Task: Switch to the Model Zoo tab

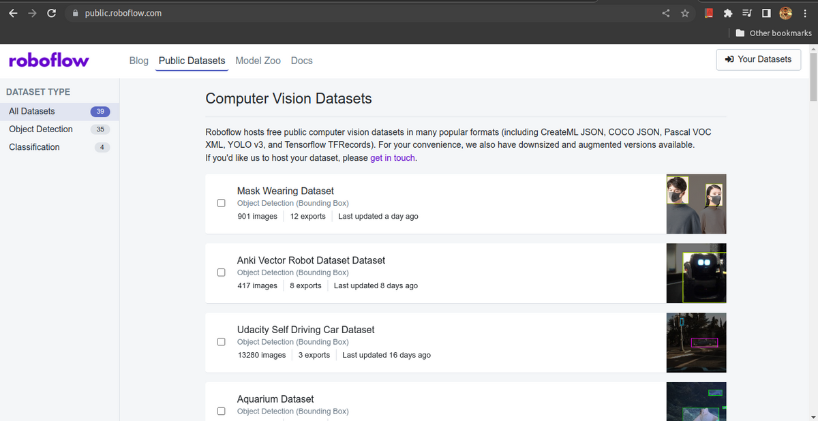Action: 258,60
